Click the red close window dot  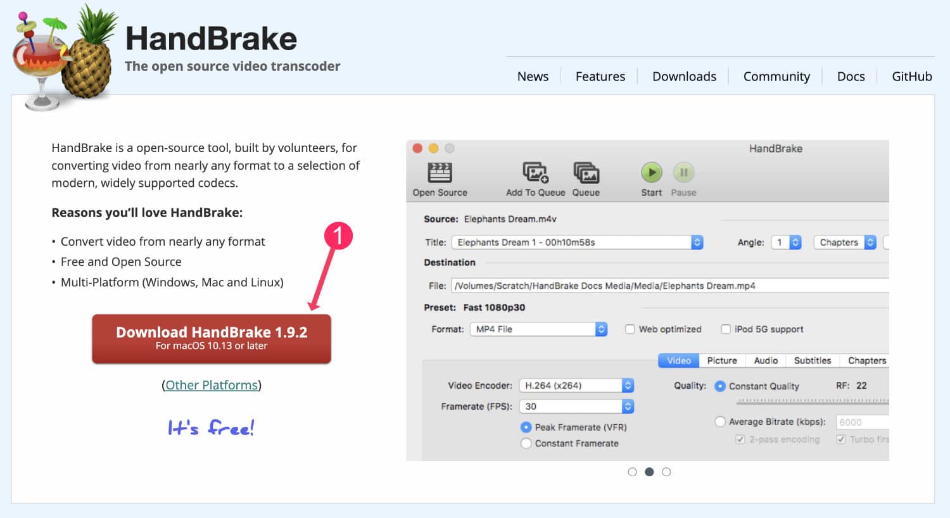(417, 148)
